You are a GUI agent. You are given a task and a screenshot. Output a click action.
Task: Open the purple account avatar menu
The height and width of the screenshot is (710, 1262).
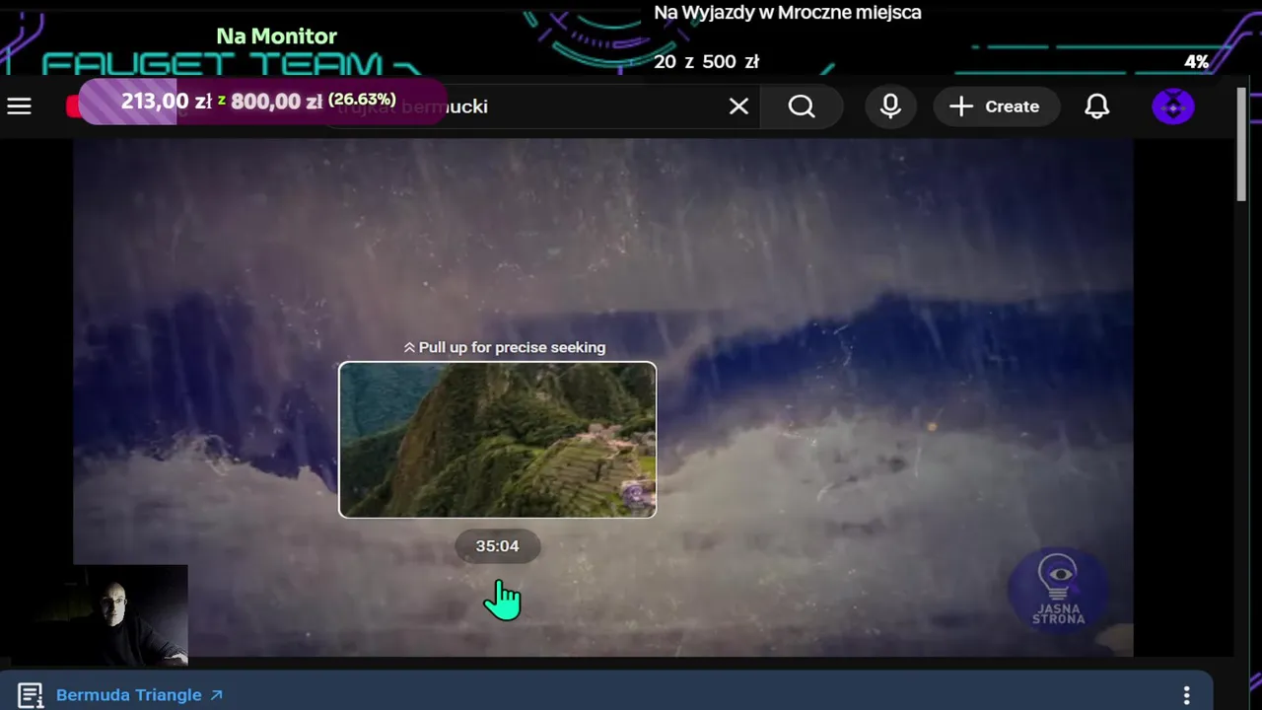1173,106
